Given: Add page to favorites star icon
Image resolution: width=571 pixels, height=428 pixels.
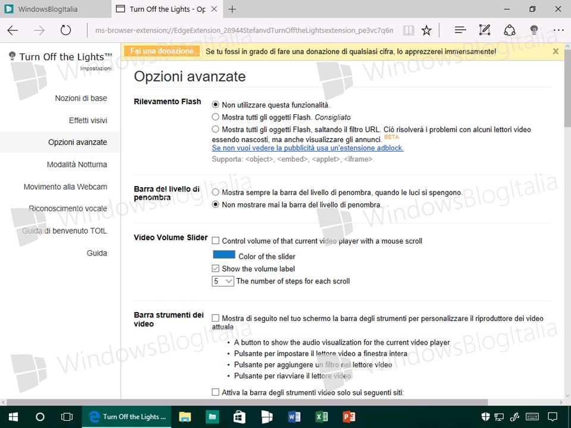Looking at the screenshot, I should pyautogui.click(x=426, y=30).
